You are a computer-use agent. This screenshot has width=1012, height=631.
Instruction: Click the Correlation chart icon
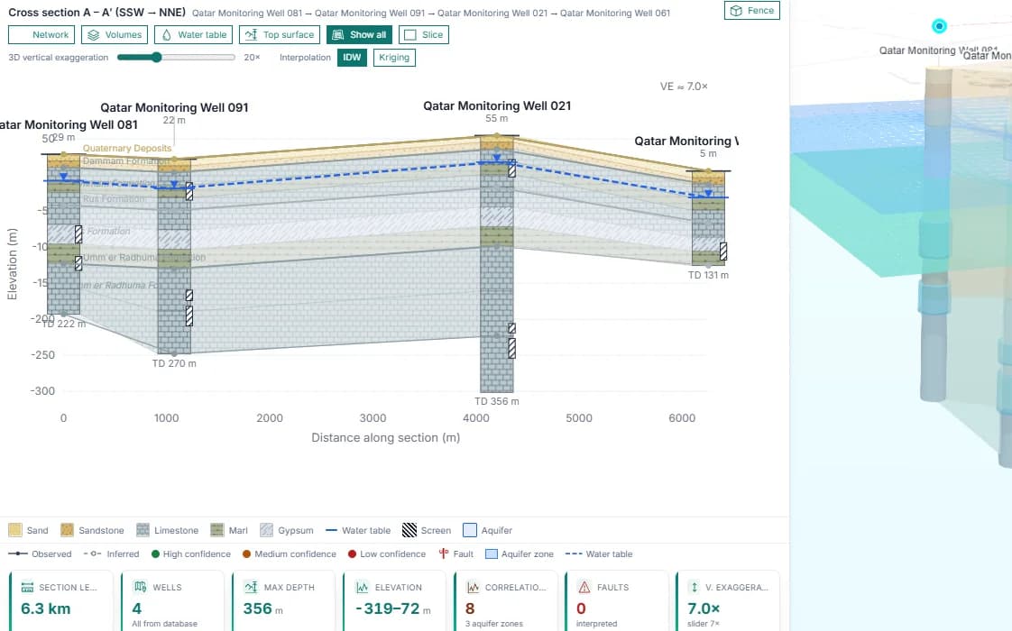474,587
